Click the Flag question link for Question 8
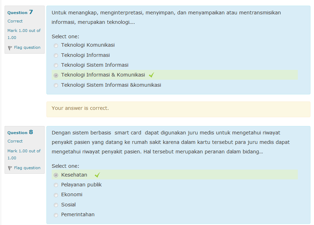This screenshot has width=314, height=225. click(x=27, y=168)
